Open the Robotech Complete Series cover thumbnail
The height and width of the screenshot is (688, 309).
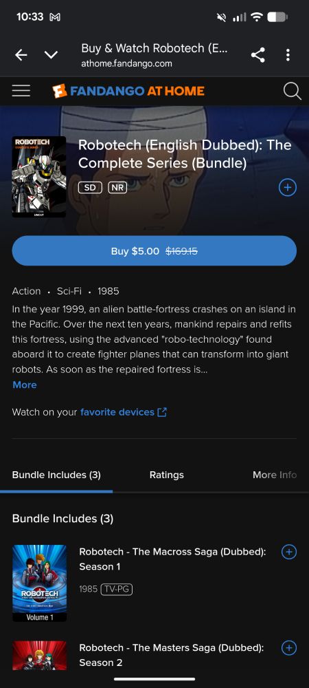39,177
